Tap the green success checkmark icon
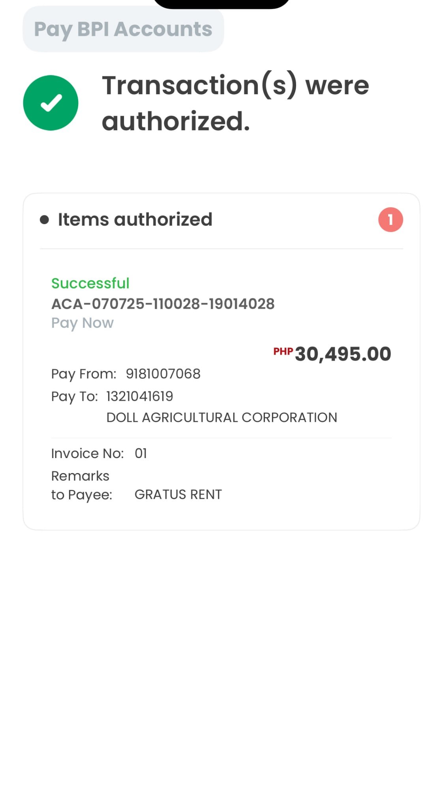This screenshot has width=443, height=808. tap(51, 103)
